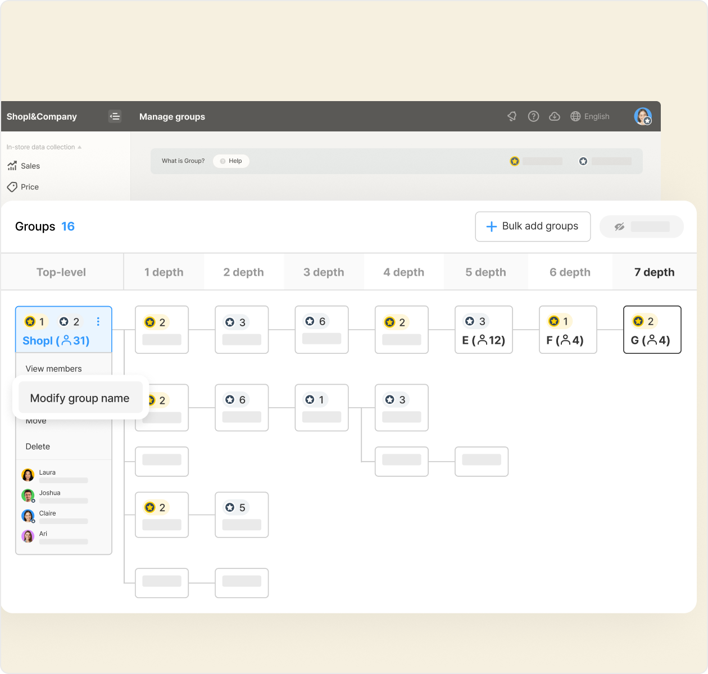Image resolution: width=708 pixels, height=674 pixels.
Task: Choose Modify group name from the menu
Action: [x=80, y=398]
